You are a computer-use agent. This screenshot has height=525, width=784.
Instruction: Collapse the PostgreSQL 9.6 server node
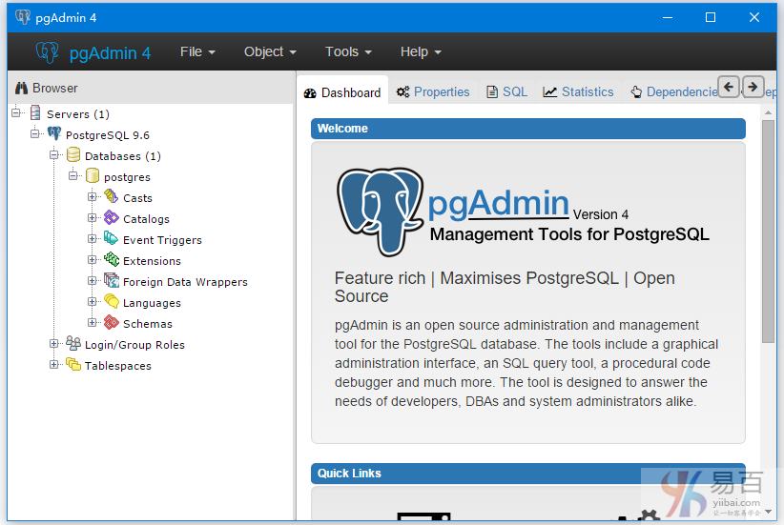(x=35, y=134)
